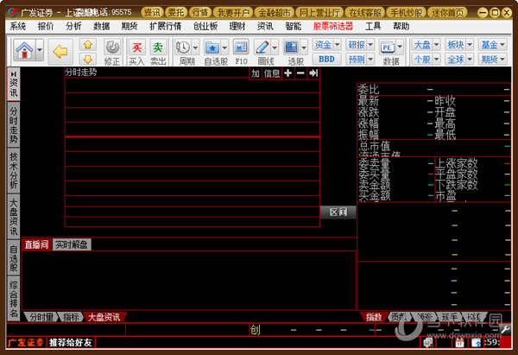
Task: Switch to 综合排名 sidebar tab
Action: click(x=14, y=299)
